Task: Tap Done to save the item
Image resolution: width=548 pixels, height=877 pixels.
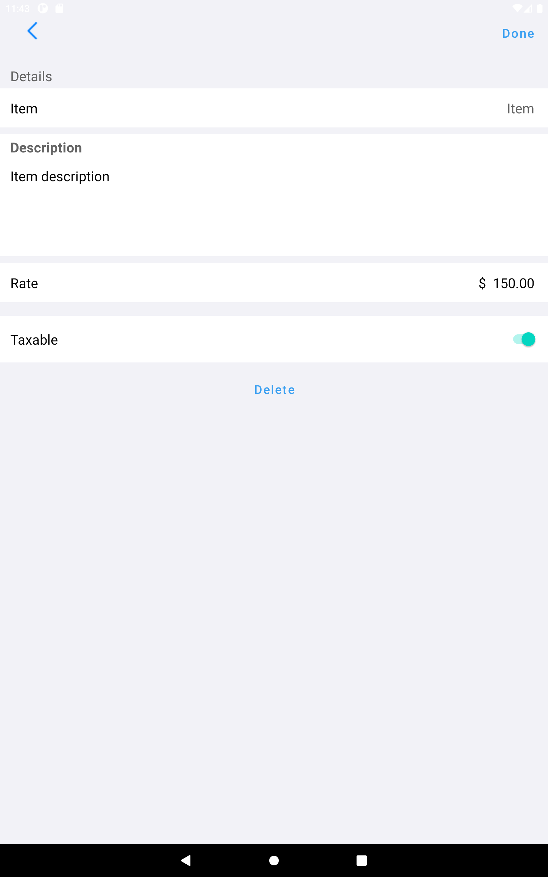Action: click(518, 34)
